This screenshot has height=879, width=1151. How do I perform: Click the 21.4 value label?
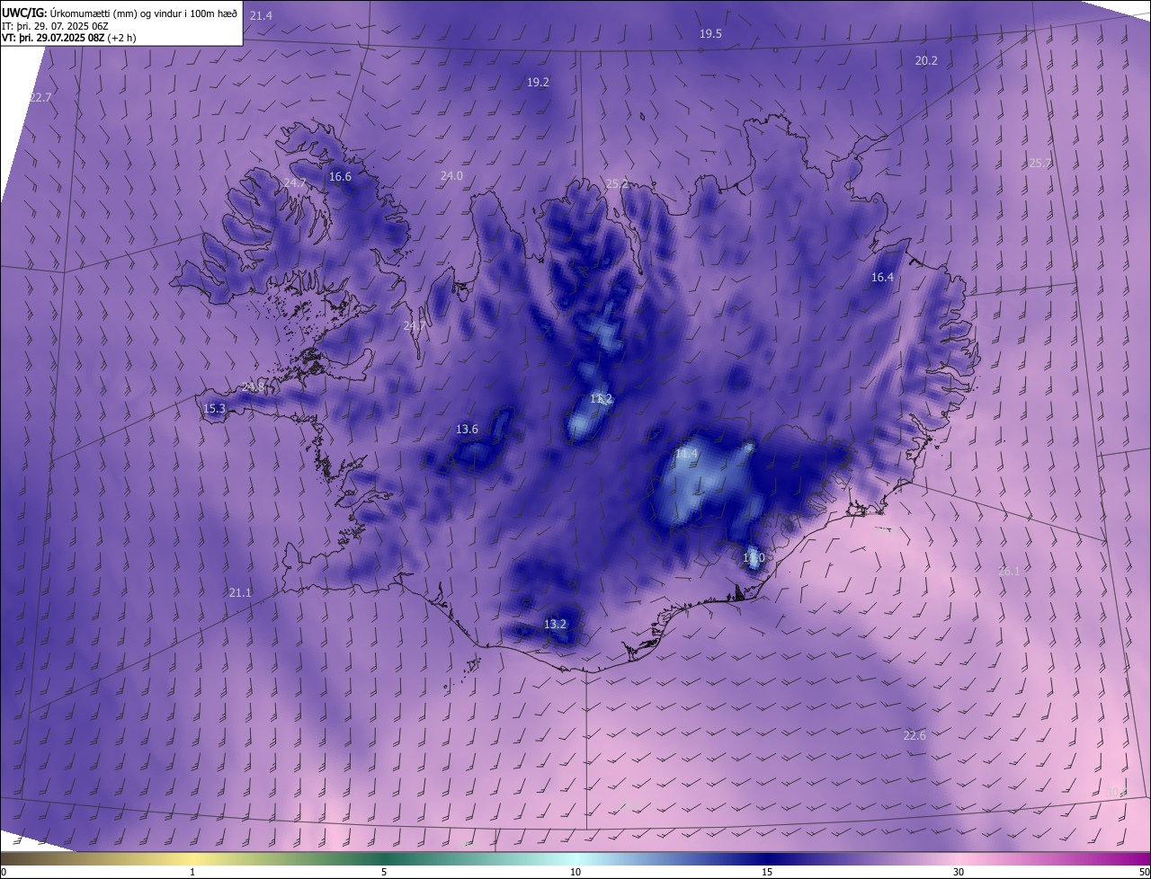click(261, 16)
